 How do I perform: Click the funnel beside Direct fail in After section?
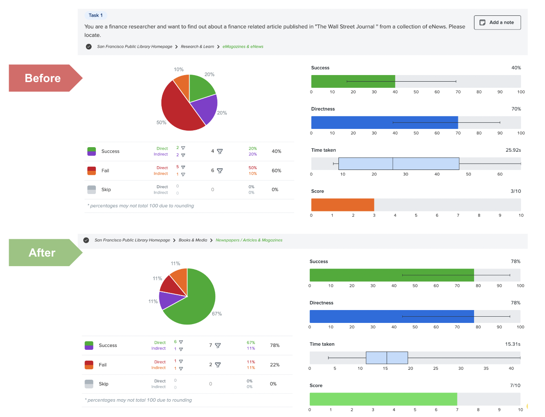(181, 361)
